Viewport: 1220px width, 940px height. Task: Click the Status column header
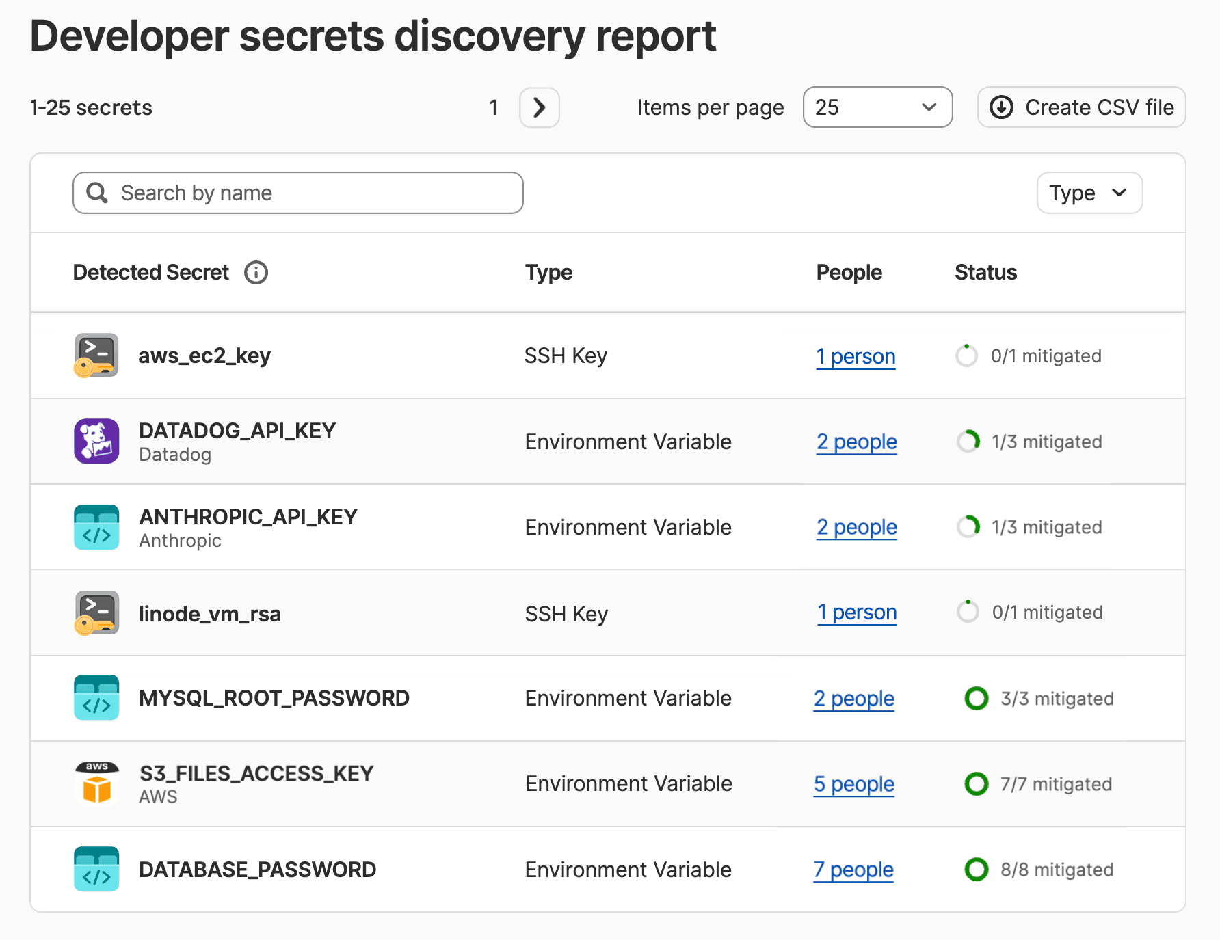tap(985, 272)
